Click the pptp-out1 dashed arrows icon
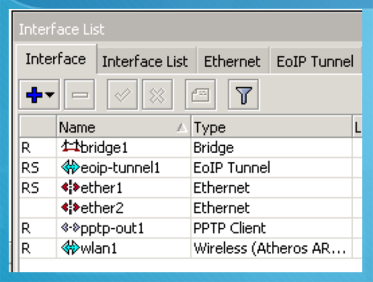The width and height of the screenshot is (373, 282). [70, 228]
